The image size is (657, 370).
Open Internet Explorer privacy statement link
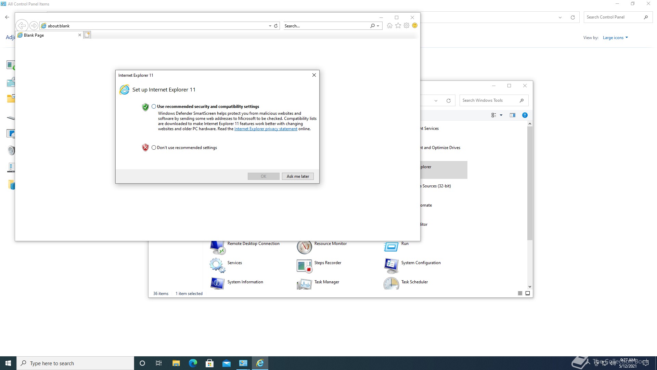pyautogui.click(x=266, y=129)
